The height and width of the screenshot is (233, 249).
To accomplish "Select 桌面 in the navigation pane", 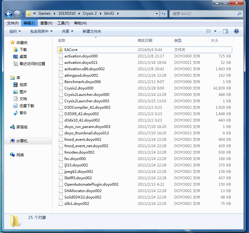I will tap(23, 56).
